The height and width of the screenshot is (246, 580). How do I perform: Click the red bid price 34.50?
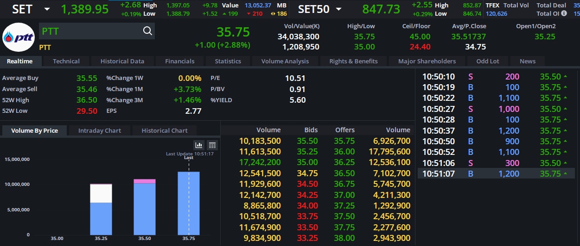pyautogui.click(x=307, y=184)
